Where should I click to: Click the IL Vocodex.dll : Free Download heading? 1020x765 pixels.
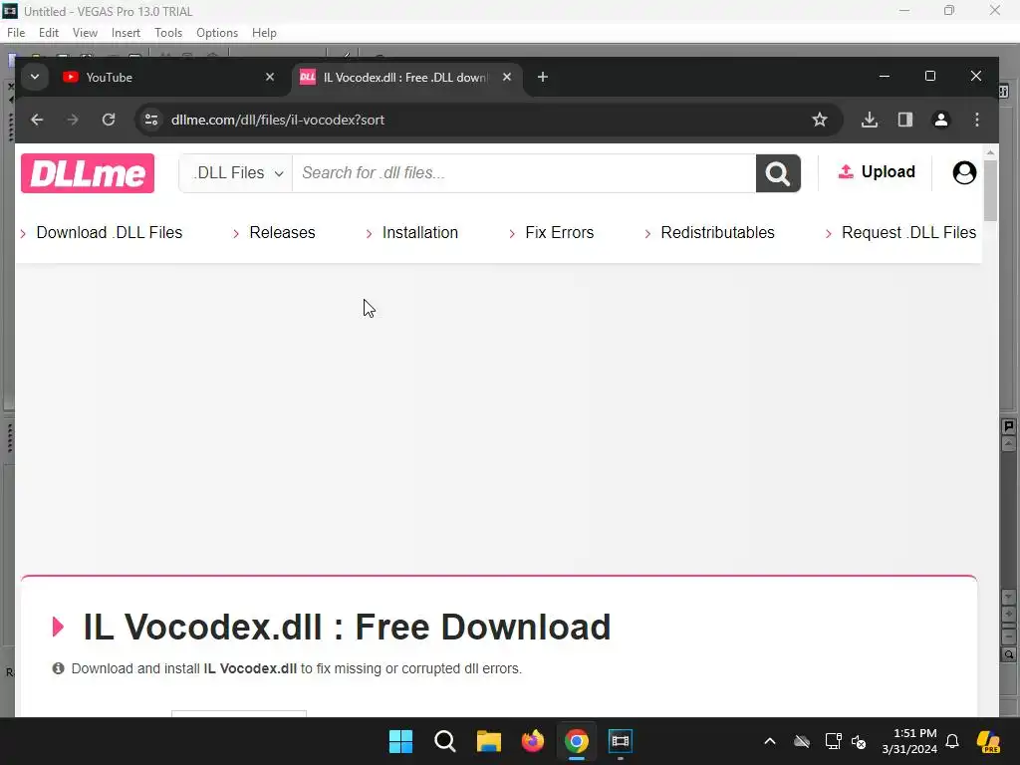(347, 627)
